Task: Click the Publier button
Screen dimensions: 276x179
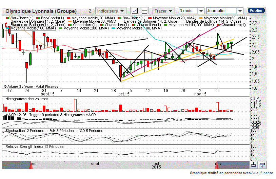Action: pos(256,10)
